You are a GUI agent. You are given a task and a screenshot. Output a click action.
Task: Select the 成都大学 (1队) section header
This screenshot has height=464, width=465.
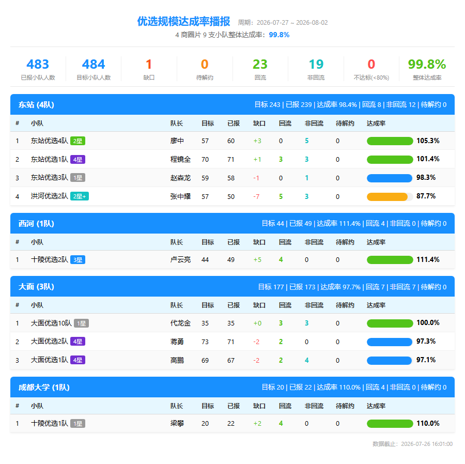[x=232, y=387]
